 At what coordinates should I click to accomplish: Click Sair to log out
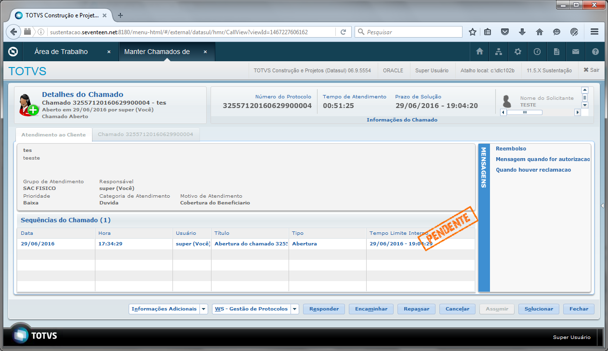592,70
